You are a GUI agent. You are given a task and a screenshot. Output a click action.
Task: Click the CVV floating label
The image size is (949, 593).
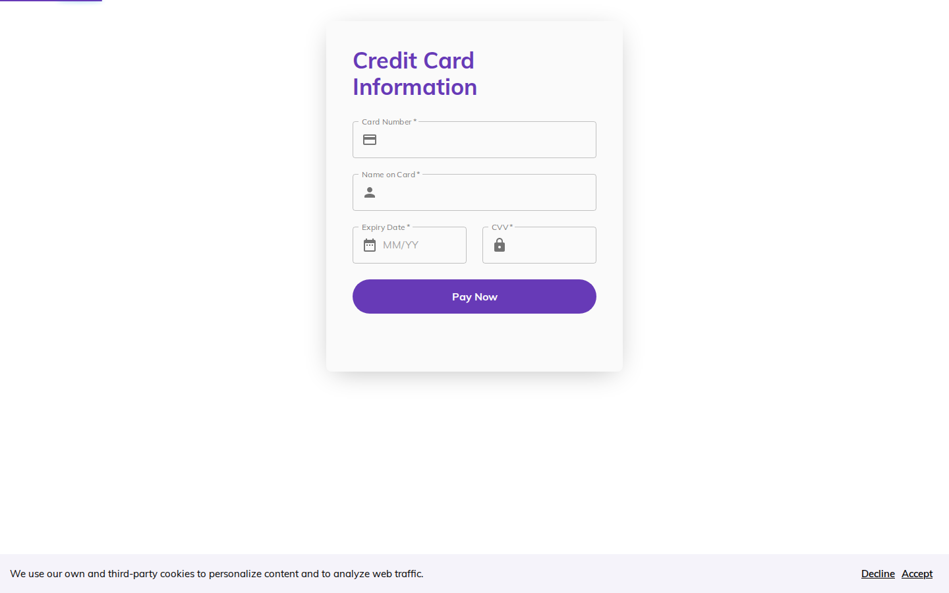(502, 227)
